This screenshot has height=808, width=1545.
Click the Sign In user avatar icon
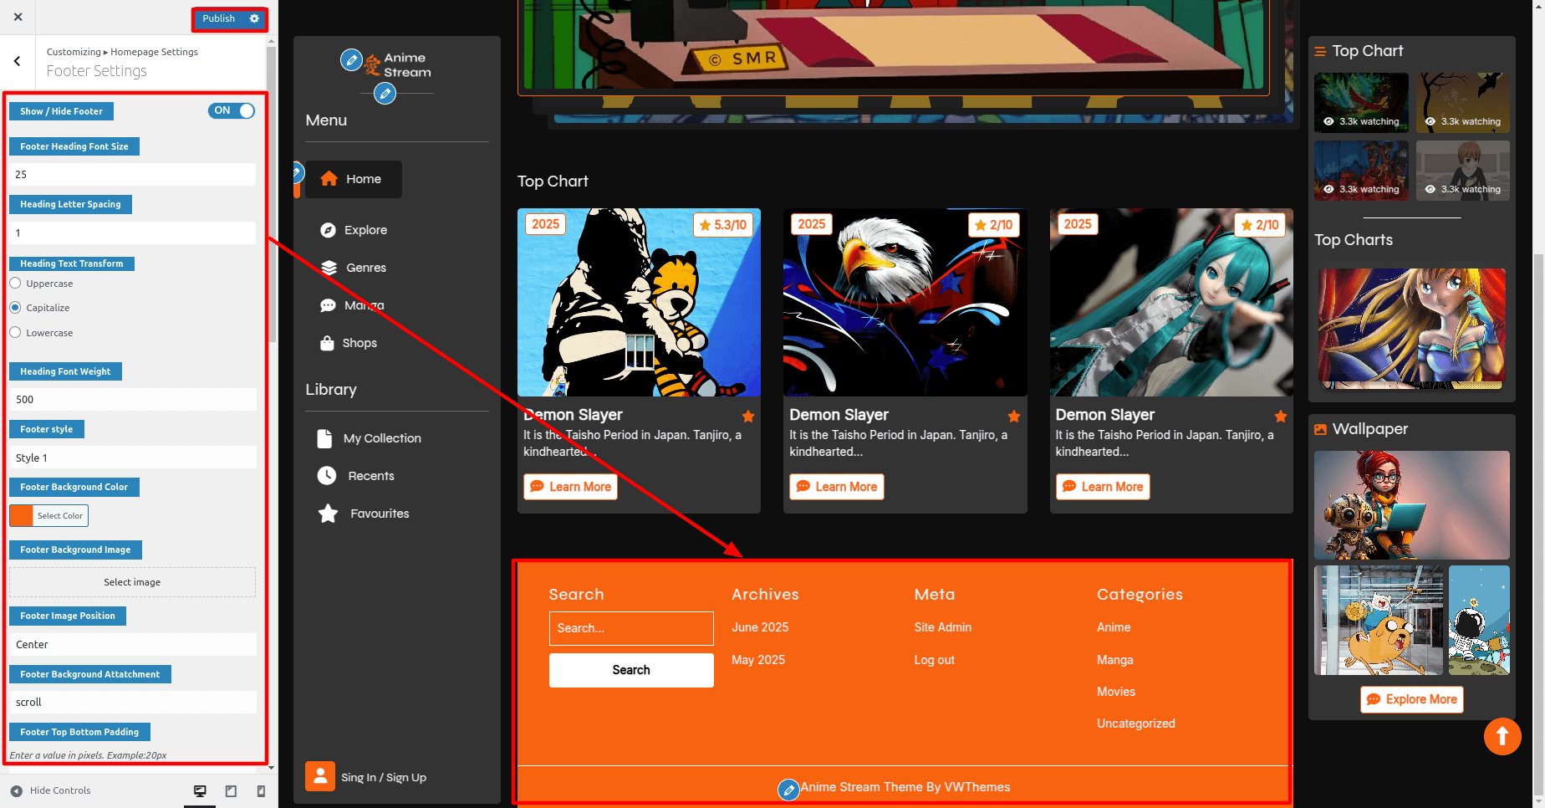(x=320, y=776)
